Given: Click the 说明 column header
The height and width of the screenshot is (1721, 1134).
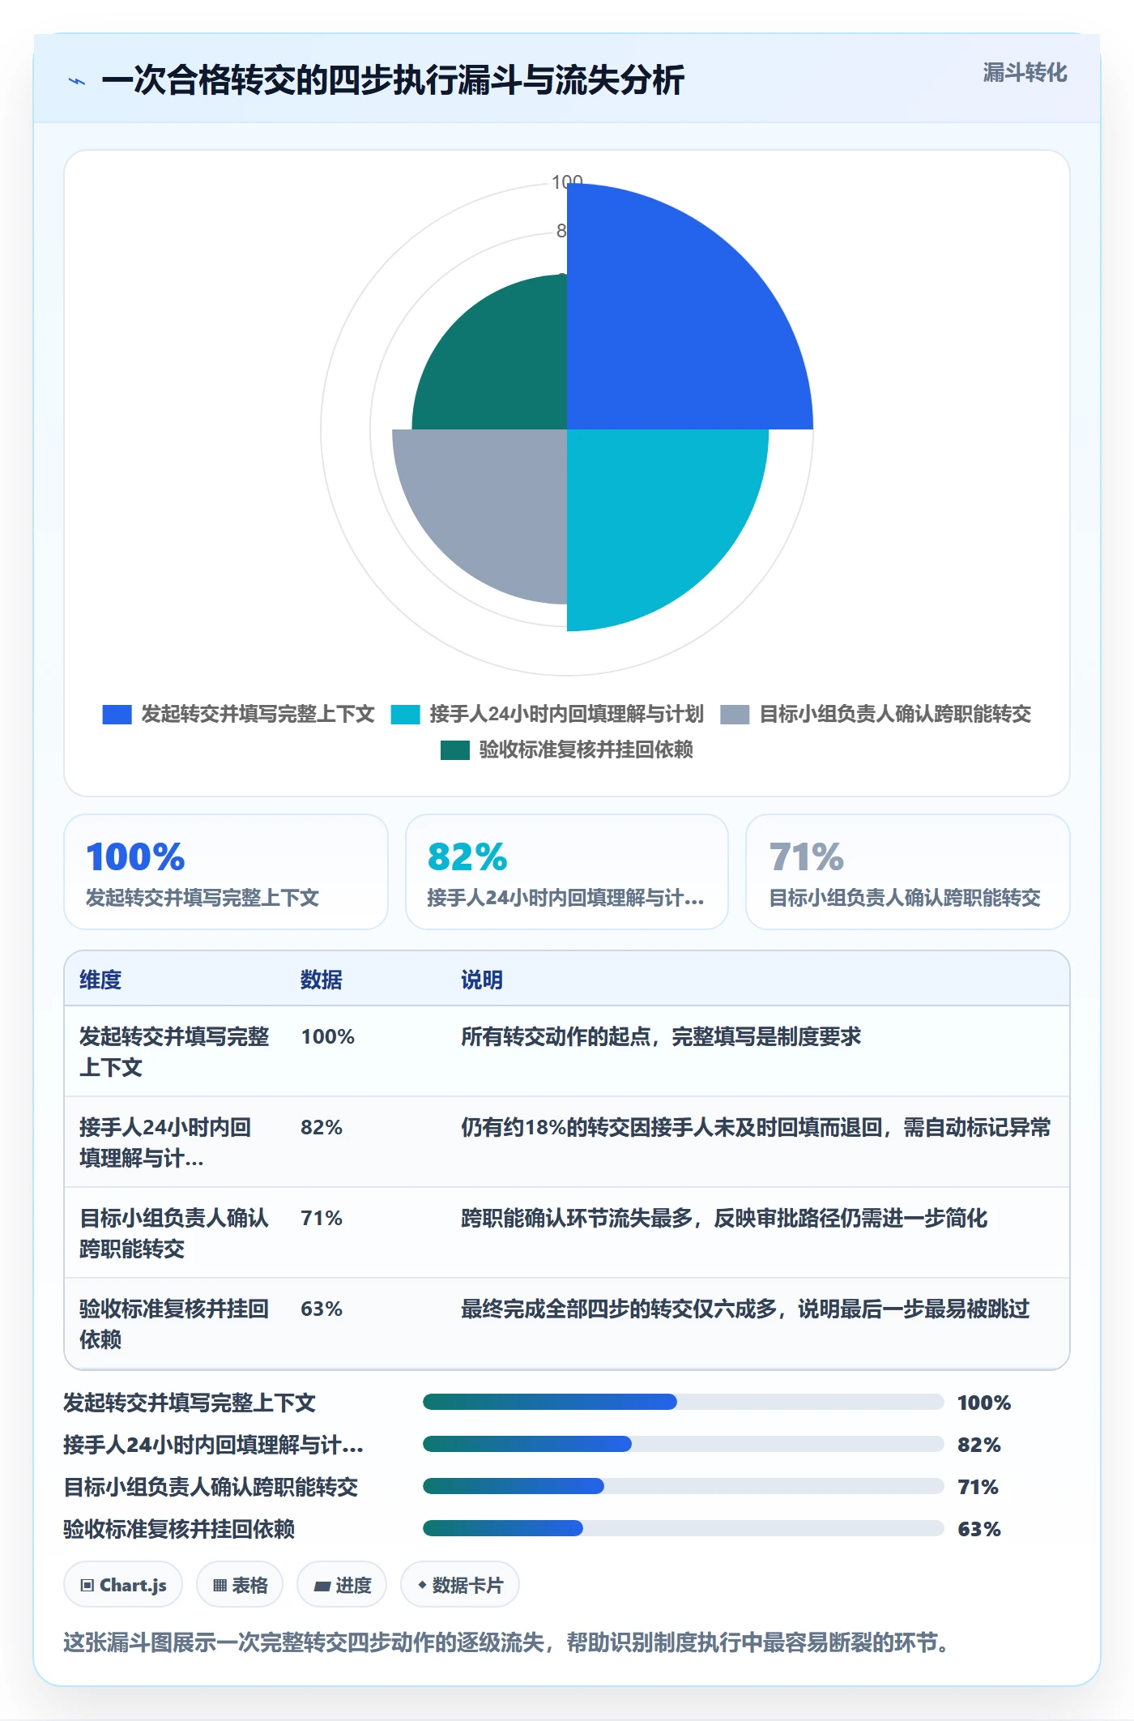Looking at the screenshot, I should tap(482, 980).
